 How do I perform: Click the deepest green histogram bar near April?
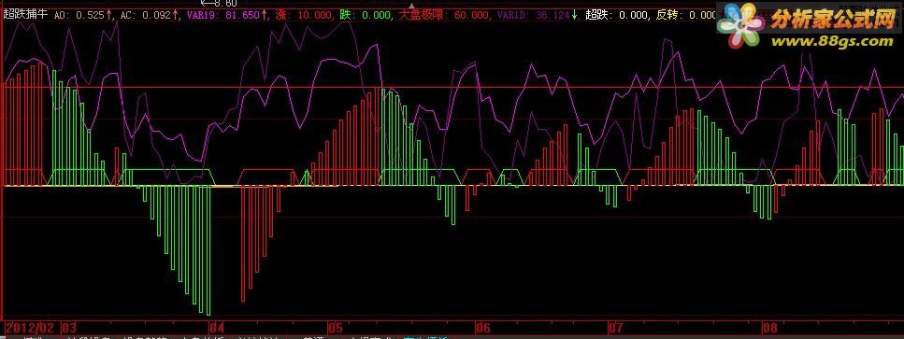(x=208, y=250)
